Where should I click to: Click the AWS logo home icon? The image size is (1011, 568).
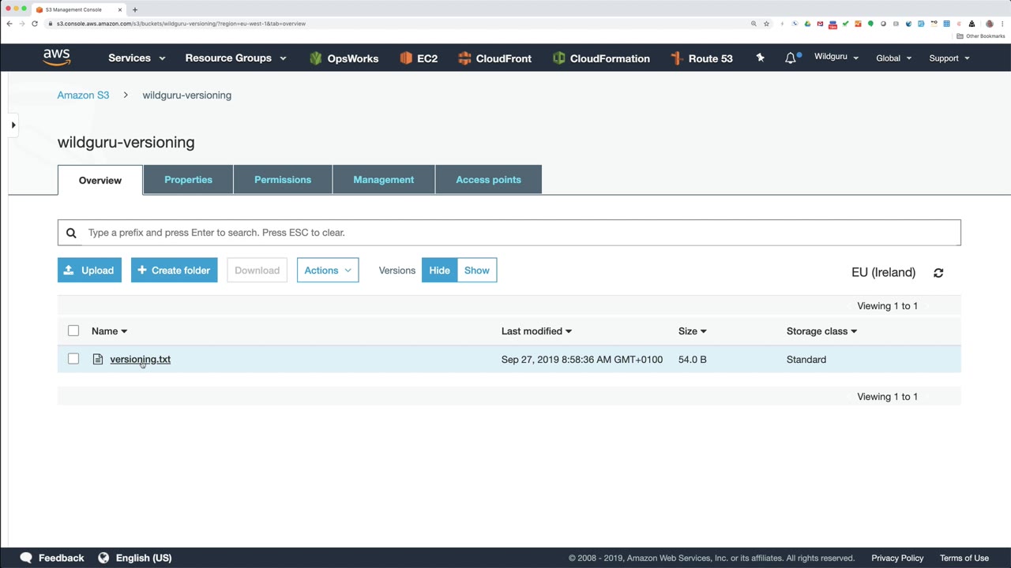tap(57, 58)
